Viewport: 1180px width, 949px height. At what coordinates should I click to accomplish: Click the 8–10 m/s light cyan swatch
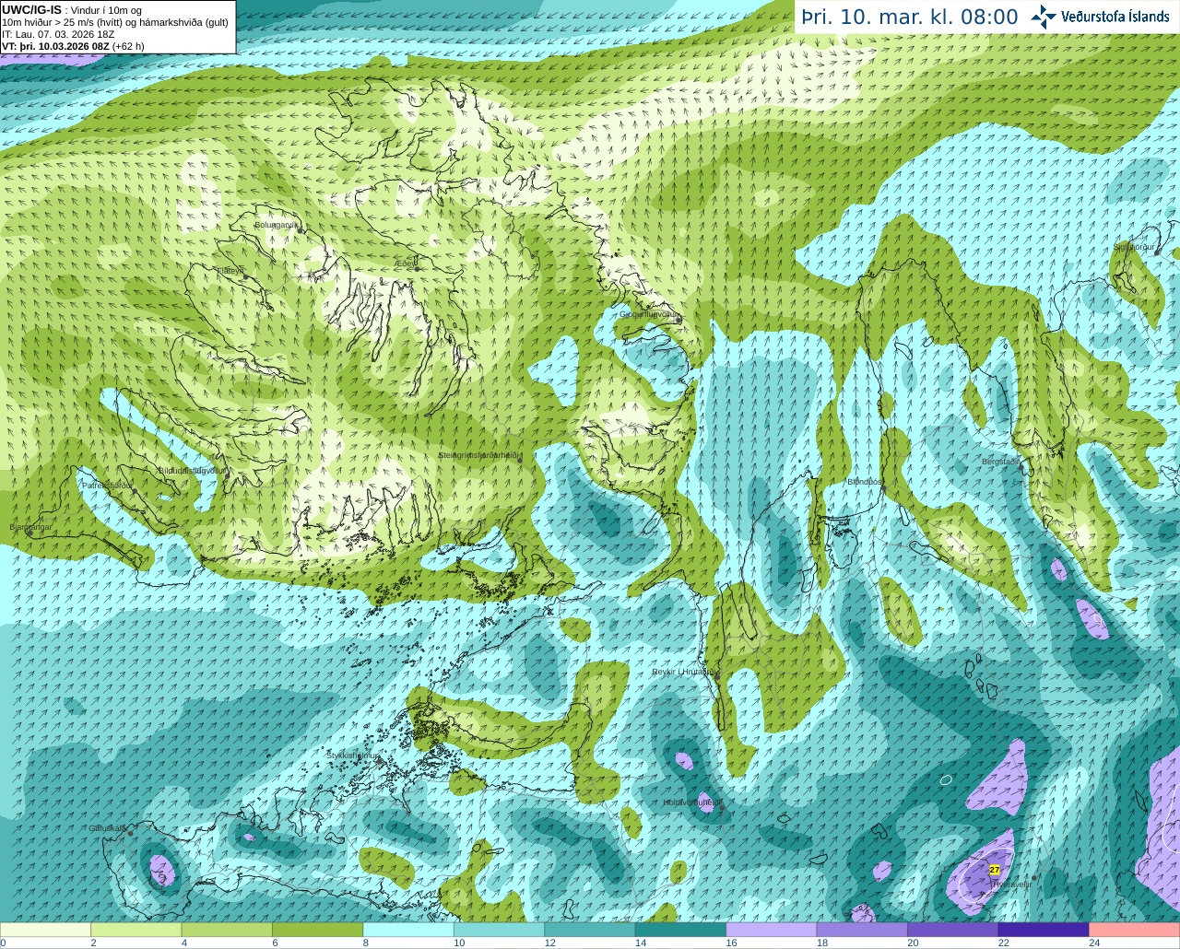pyautogui.click(x=408, y=930)
